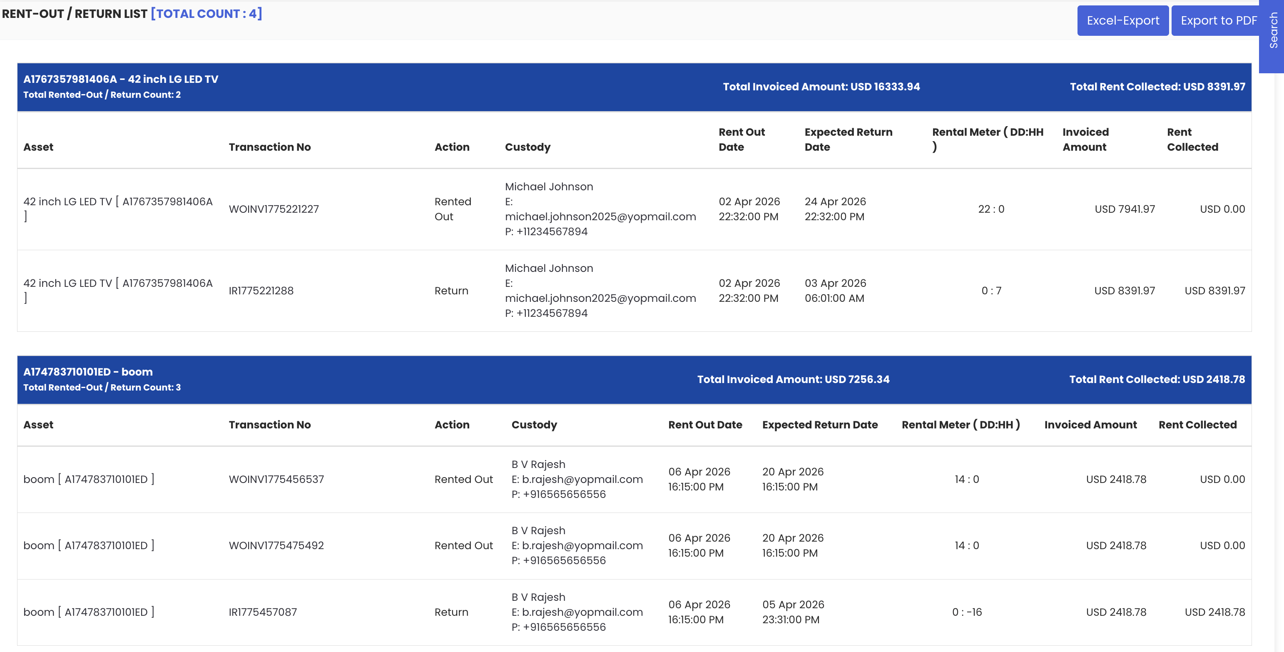1284x652 pixels.
Task: Click Total Count 4 heading text
Action: click(x=207, y=13)
